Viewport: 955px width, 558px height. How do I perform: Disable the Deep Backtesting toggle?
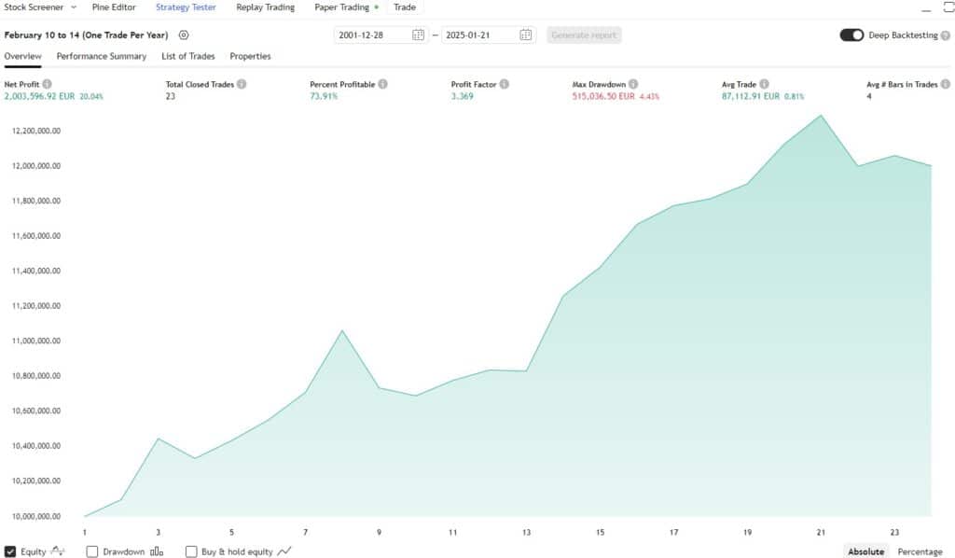click(x=851, y=35)
